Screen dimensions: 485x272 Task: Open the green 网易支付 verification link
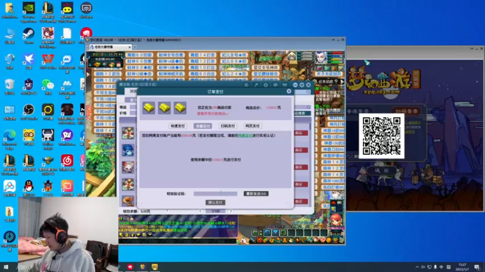coord(245,135)
